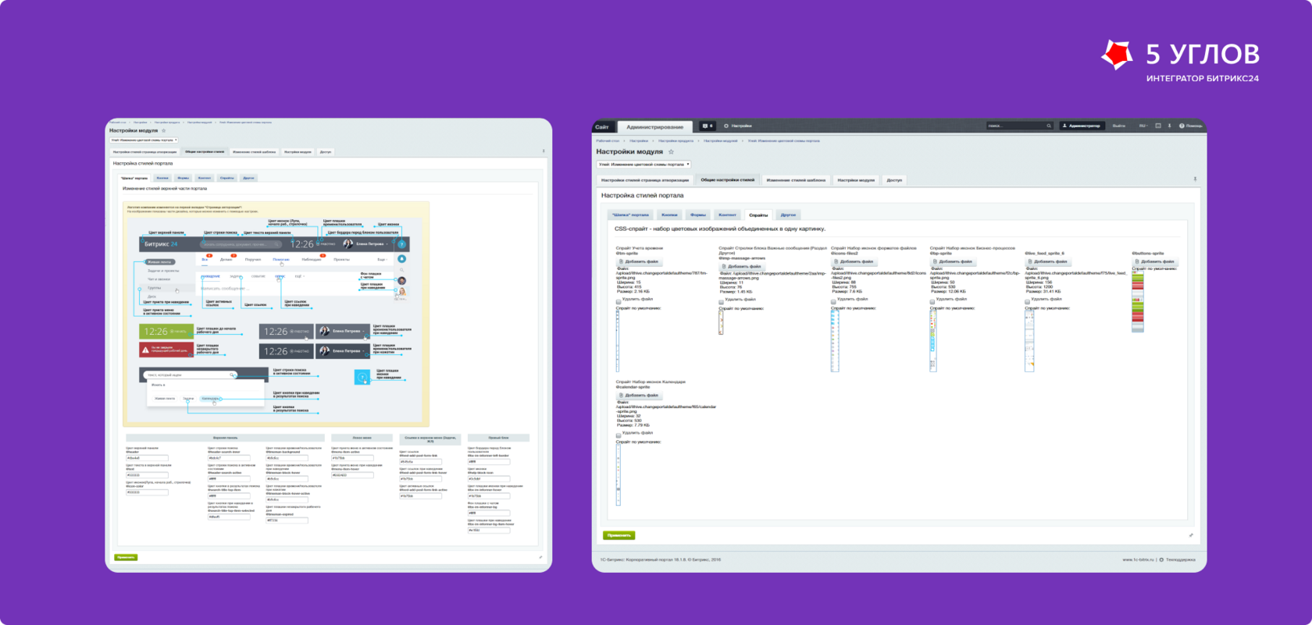Click the Техподдержка icon in footer
The image size is (1312, 625).
point(1161,559)
